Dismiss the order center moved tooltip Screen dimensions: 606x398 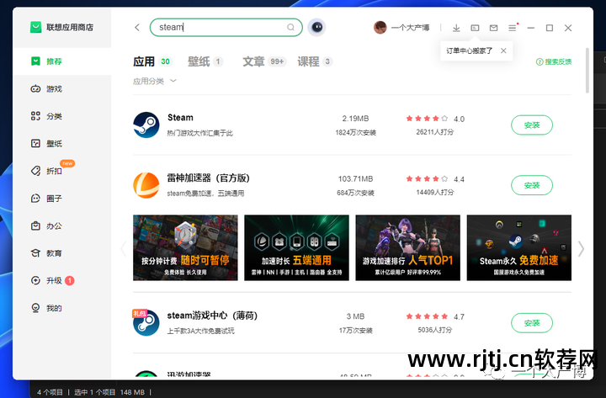pyautogui.click(x=503, y=50)
